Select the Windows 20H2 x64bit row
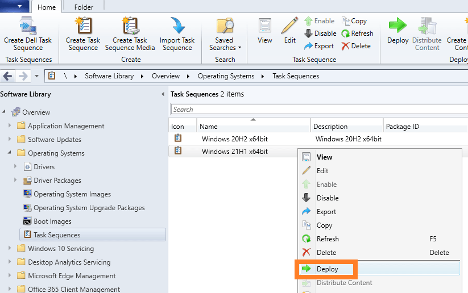This screenshot has width=468, height=293. click(x=318, y=139)
